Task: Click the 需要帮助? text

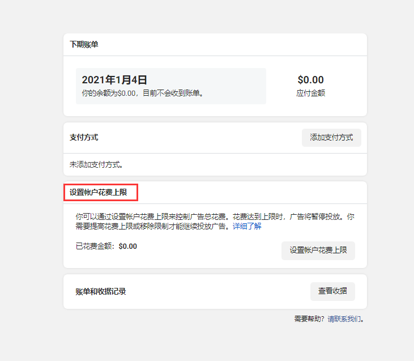Action: click(x=309, y=319)
